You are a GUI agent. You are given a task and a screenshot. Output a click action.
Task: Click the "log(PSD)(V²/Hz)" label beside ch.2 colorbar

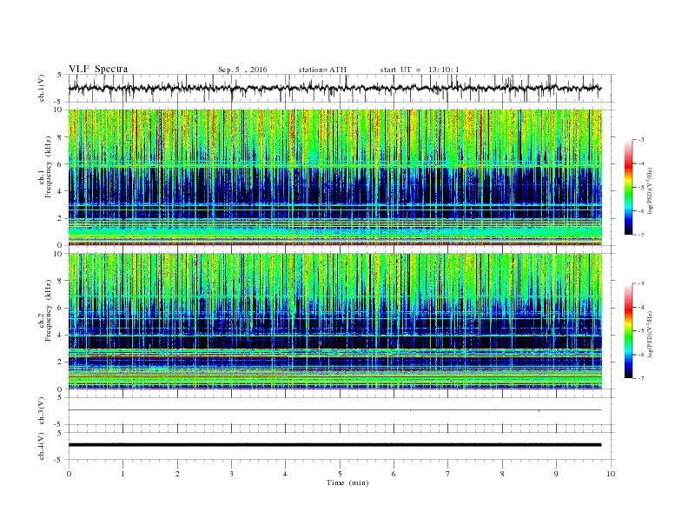click(651, 334)
